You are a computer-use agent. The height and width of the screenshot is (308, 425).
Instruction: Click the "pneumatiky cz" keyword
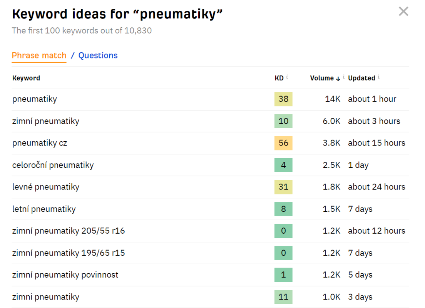coord(40,143)
